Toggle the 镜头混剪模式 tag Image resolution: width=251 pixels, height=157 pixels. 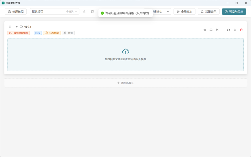click(x=19, y=33)
